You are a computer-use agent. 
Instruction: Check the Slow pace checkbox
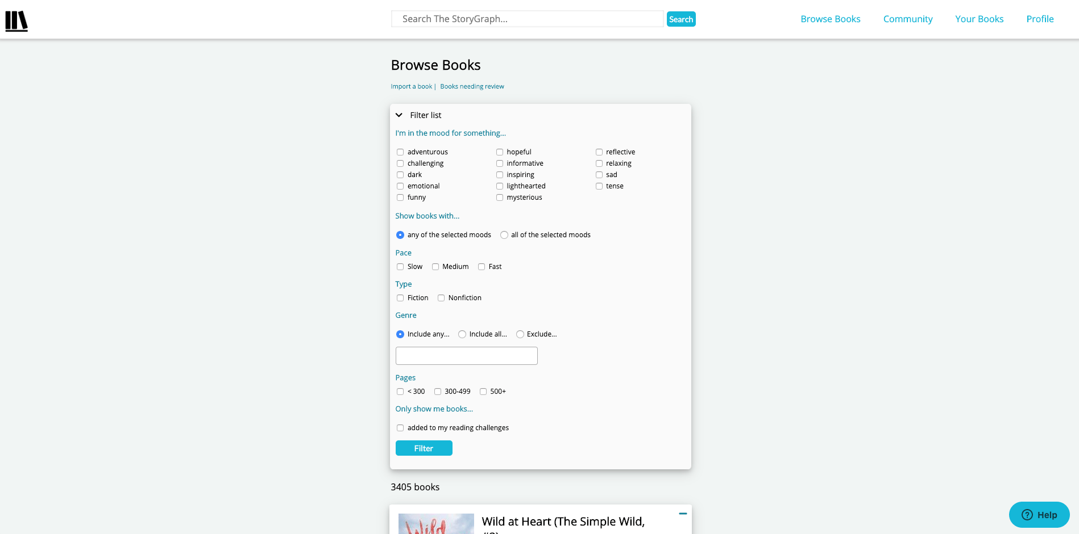point(400,267)
